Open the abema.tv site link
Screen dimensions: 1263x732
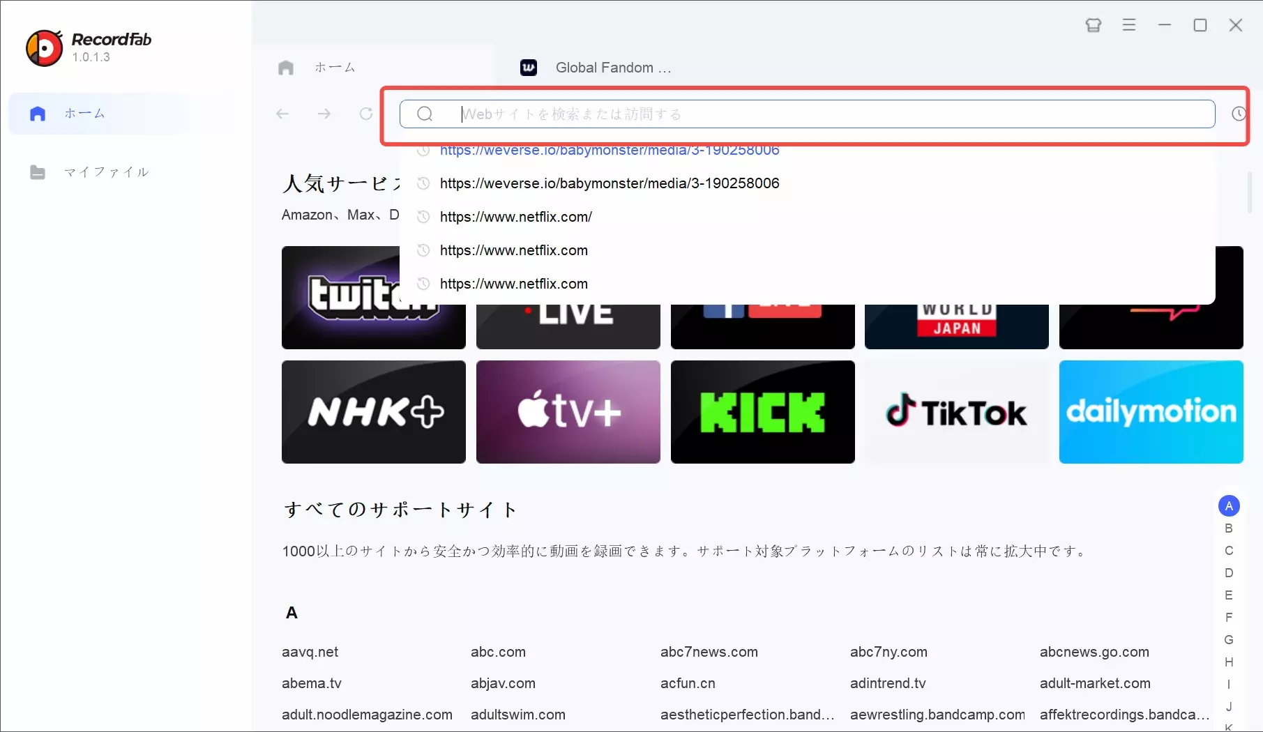(x=312, y=683)
